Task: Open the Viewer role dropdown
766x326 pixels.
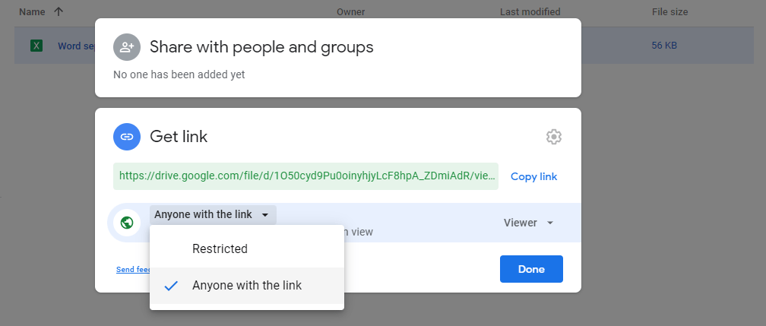Action: [x=528, y=223]
